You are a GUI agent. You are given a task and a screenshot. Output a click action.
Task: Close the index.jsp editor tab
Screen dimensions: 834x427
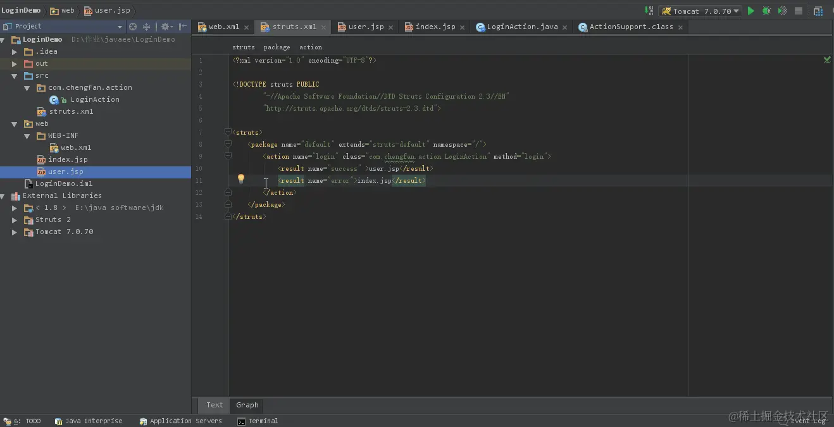(462, 27)
